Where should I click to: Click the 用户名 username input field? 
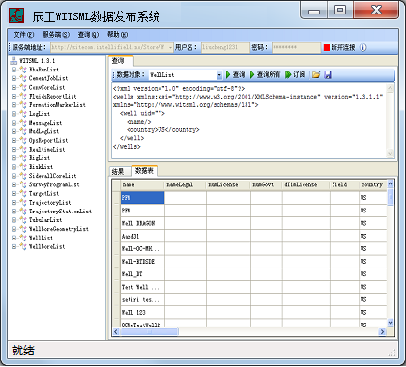[x=225, y=47]
